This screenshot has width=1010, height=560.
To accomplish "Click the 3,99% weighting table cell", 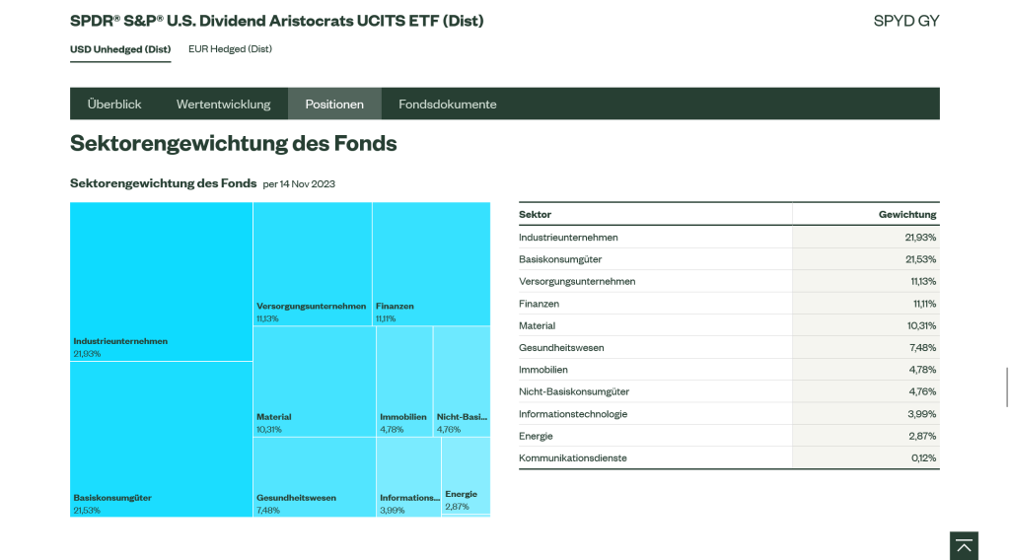I will [x=866, y=414].
